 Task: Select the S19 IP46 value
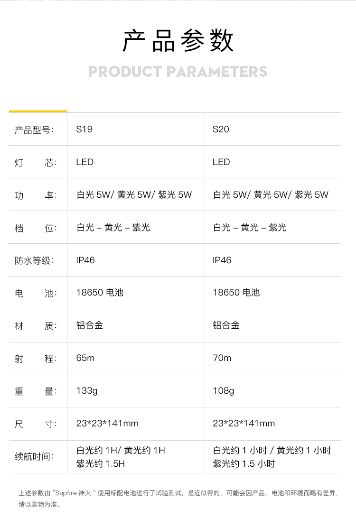coord(85,260)
